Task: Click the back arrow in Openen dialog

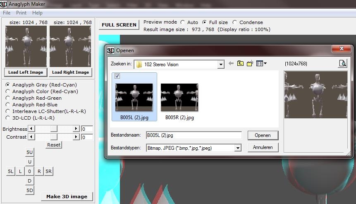Action: coord(231,64)
